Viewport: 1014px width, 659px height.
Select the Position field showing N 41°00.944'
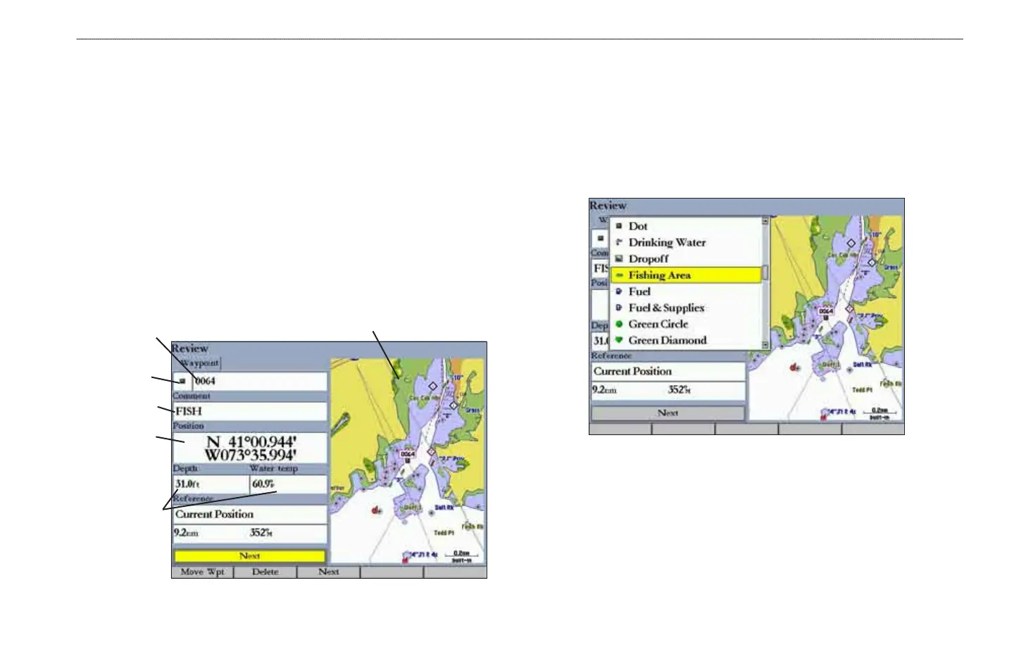point(250,448)
